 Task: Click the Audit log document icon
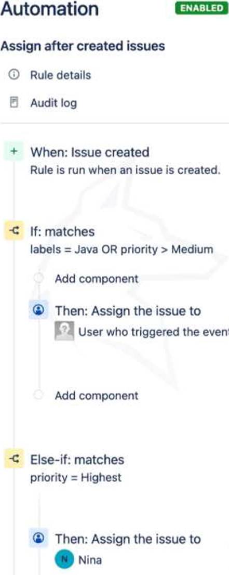coord(14,103)
